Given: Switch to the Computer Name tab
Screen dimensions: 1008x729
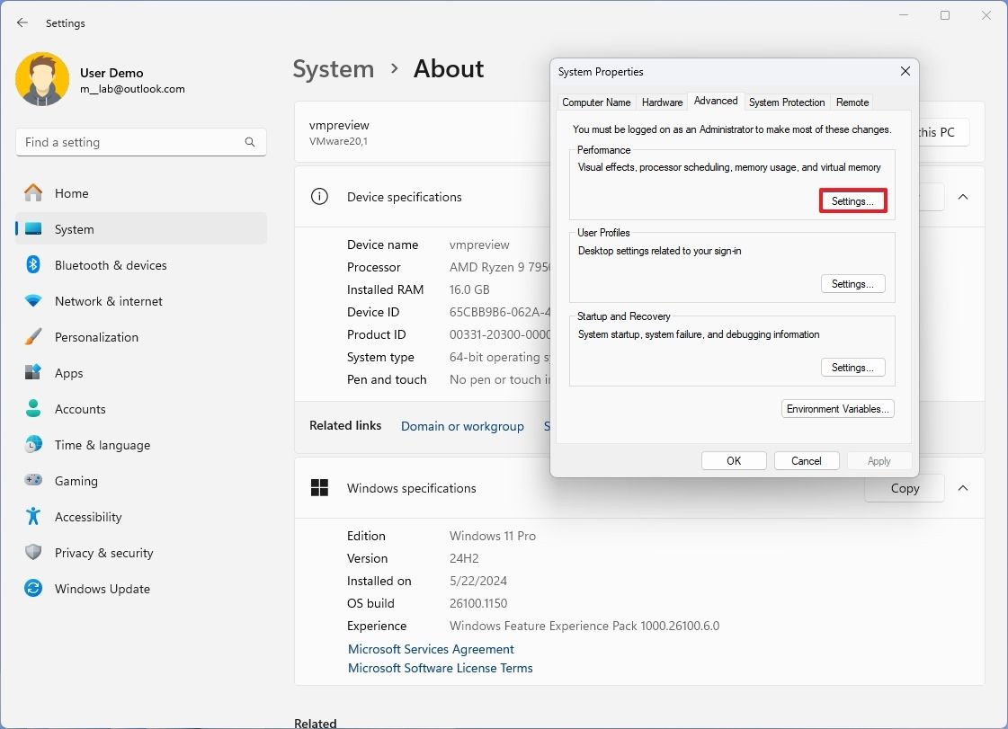Looking at the screenshot, I should (596, 102).
